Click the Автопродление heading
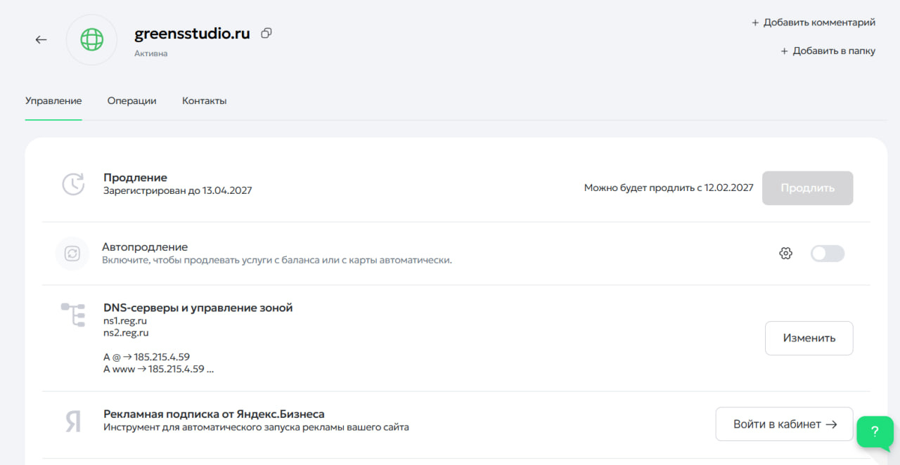The image size is (900, 465). 145,247
